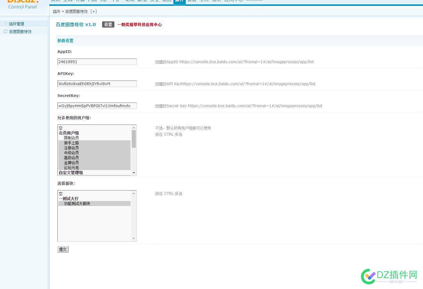
Task: Select 论坛元老 user group
Action: pyautogui.click(x=95, y=168)
